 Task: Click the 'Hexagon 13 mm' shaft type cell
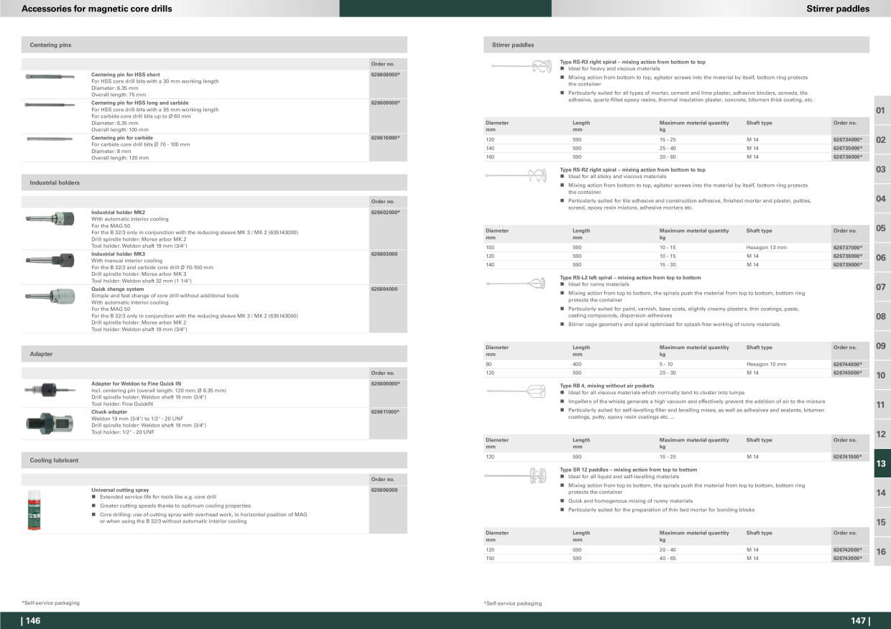pyautogui.click(x=767, y=247)
